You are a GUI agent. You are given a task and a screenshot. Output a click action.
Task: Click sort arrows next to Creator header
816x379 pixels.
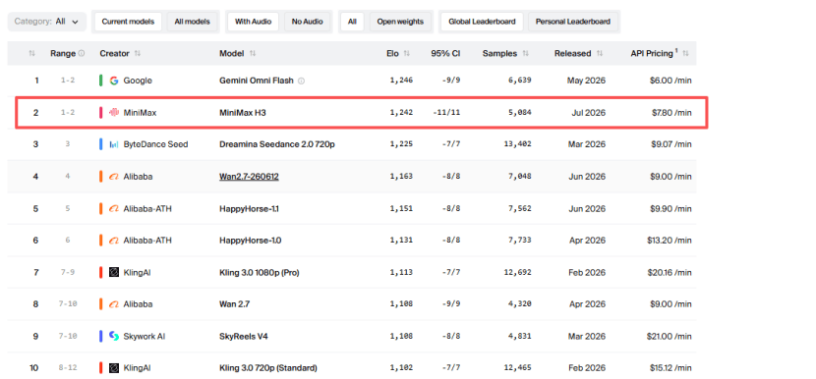138,54
